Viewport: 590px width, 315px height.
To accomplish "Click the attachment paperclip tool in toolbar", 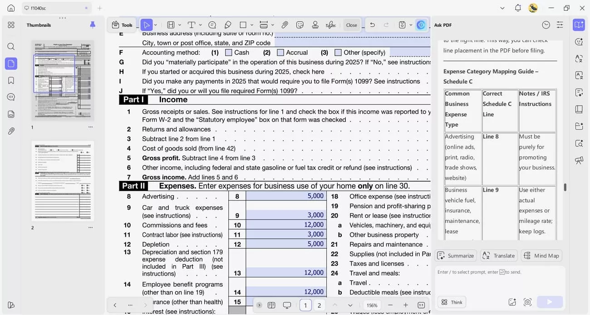I will coord(285,25).
